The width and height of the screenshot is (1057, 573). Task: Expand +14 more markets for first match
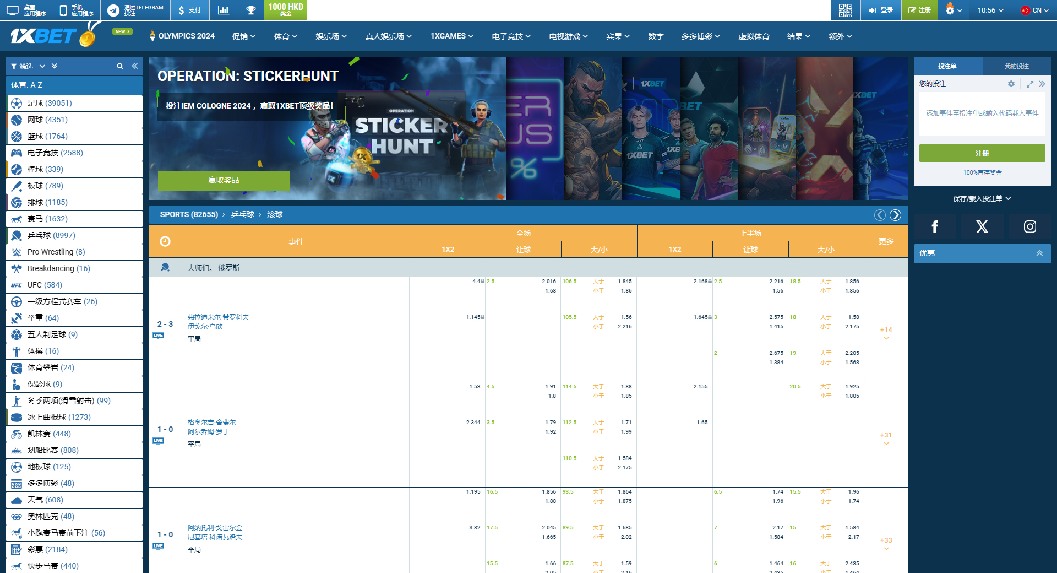pyautogui.click(x=886, y=333)
